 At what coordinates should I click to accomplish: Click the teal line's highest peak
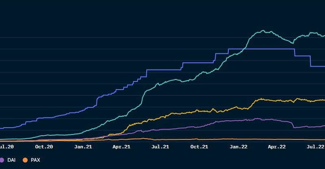[x=263, y=30]
